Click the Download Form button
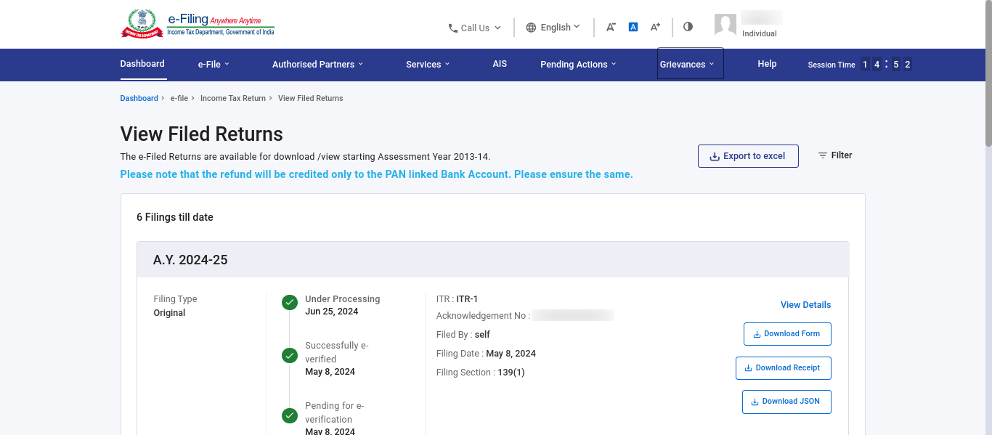This screenshot has width=992, height=435. click(x=787, y=334)
